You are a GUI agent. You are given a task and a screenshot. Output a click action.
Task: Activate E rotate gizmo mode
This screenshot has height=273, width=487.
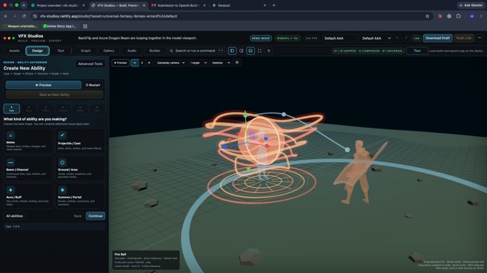point(142,63)
